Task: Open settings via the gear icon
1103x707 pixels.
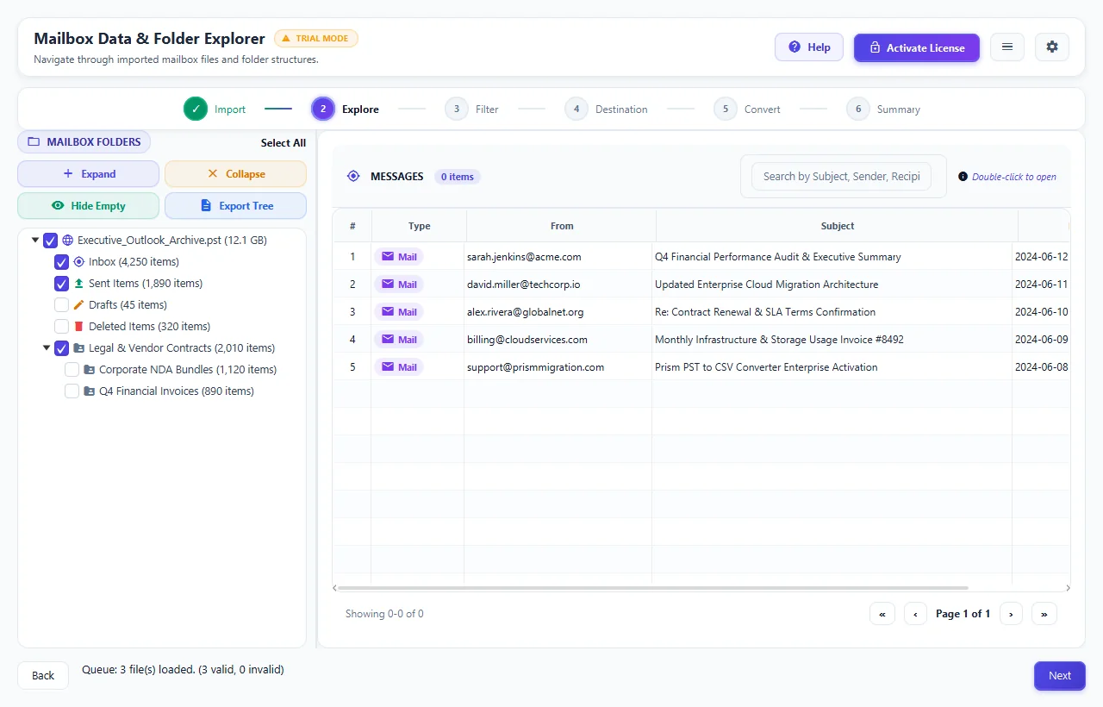Action: (1052, 47)
